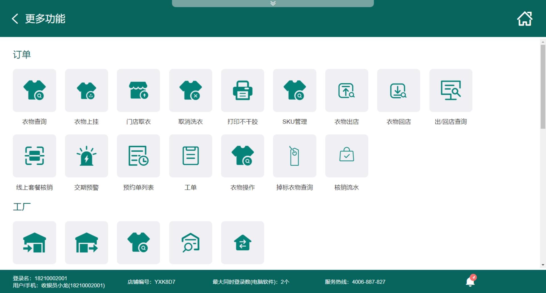Click the 线上套餐核销 scan icon
This screenshot has height=293, width=546.
click(x=34, y=156)
